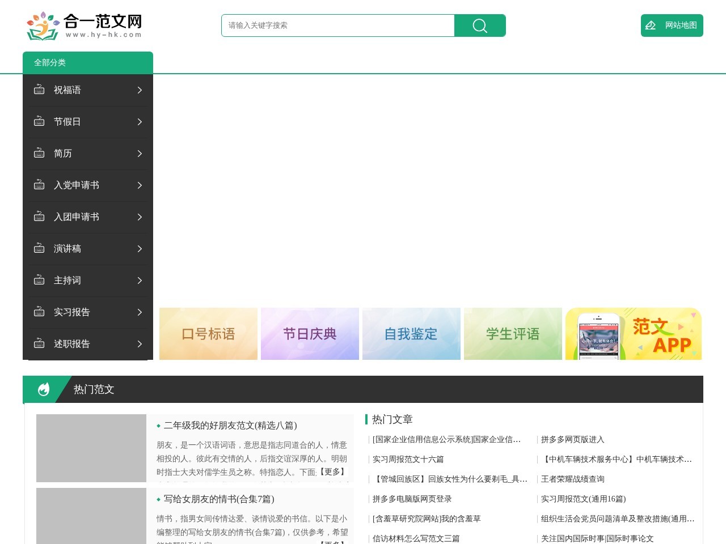Click the icon next to 入党申请书
The image size is (726, 544).
click(x=39, y=185)
